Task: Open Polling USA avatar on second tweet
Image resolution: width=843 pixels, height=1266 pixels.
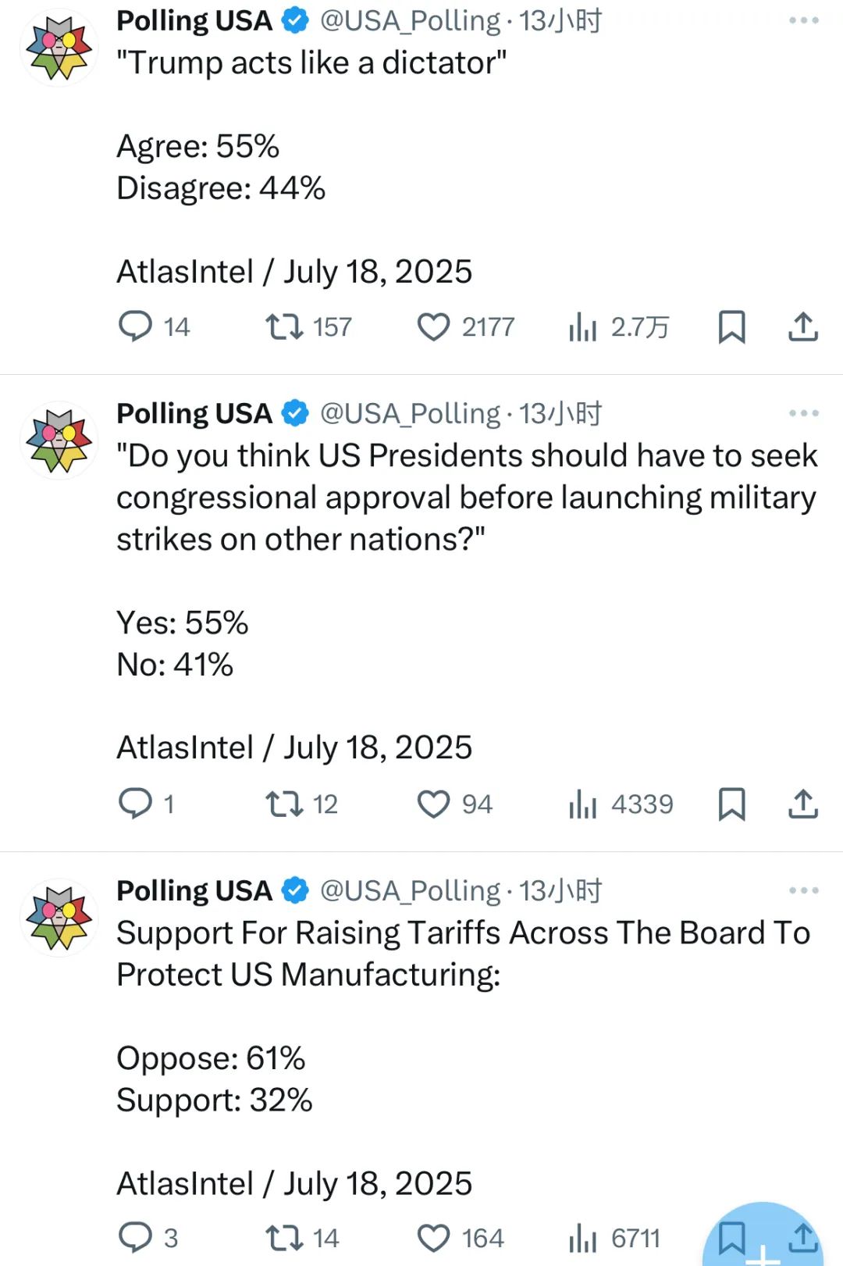Action: click(x=59, y=440)
